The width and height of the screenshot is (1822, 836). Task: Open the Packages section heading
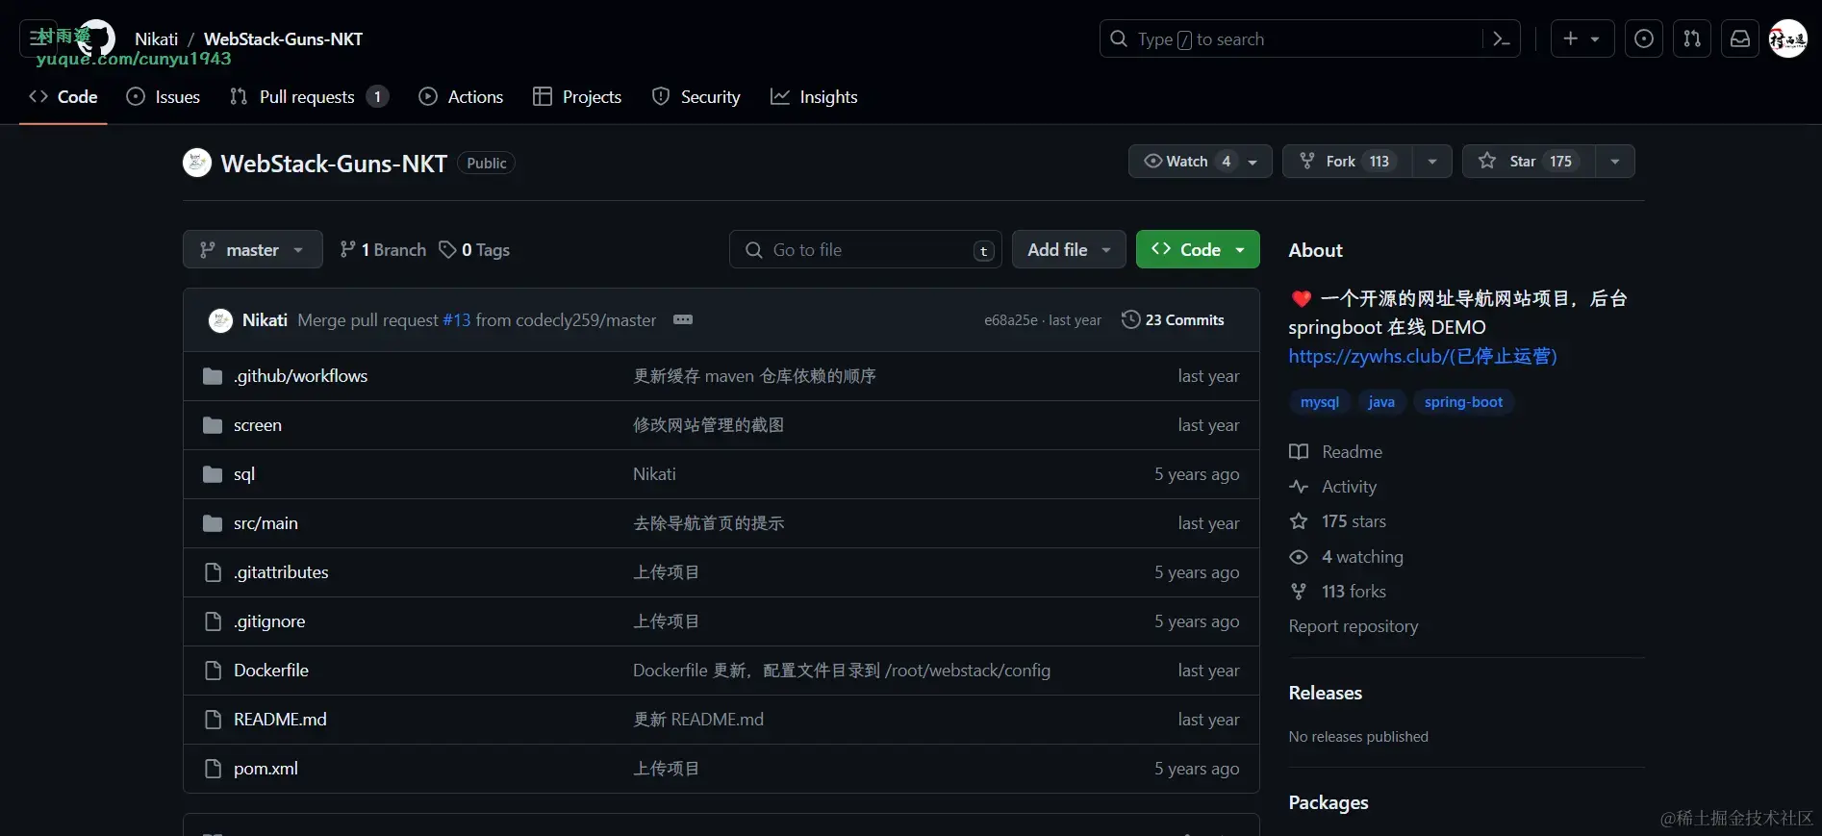(x=1329, y=803)
